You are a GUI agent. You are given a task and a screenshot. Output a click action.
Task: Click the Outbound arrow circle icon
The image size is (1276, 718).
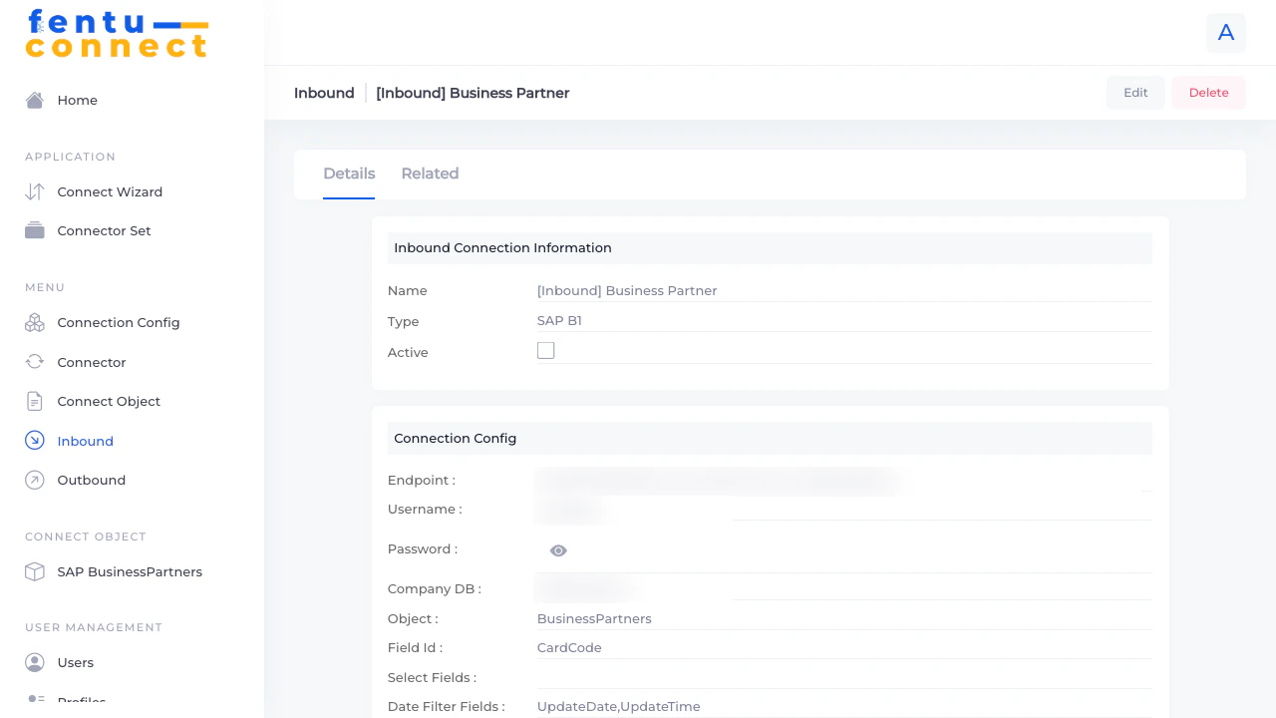[x=35, y=480]
